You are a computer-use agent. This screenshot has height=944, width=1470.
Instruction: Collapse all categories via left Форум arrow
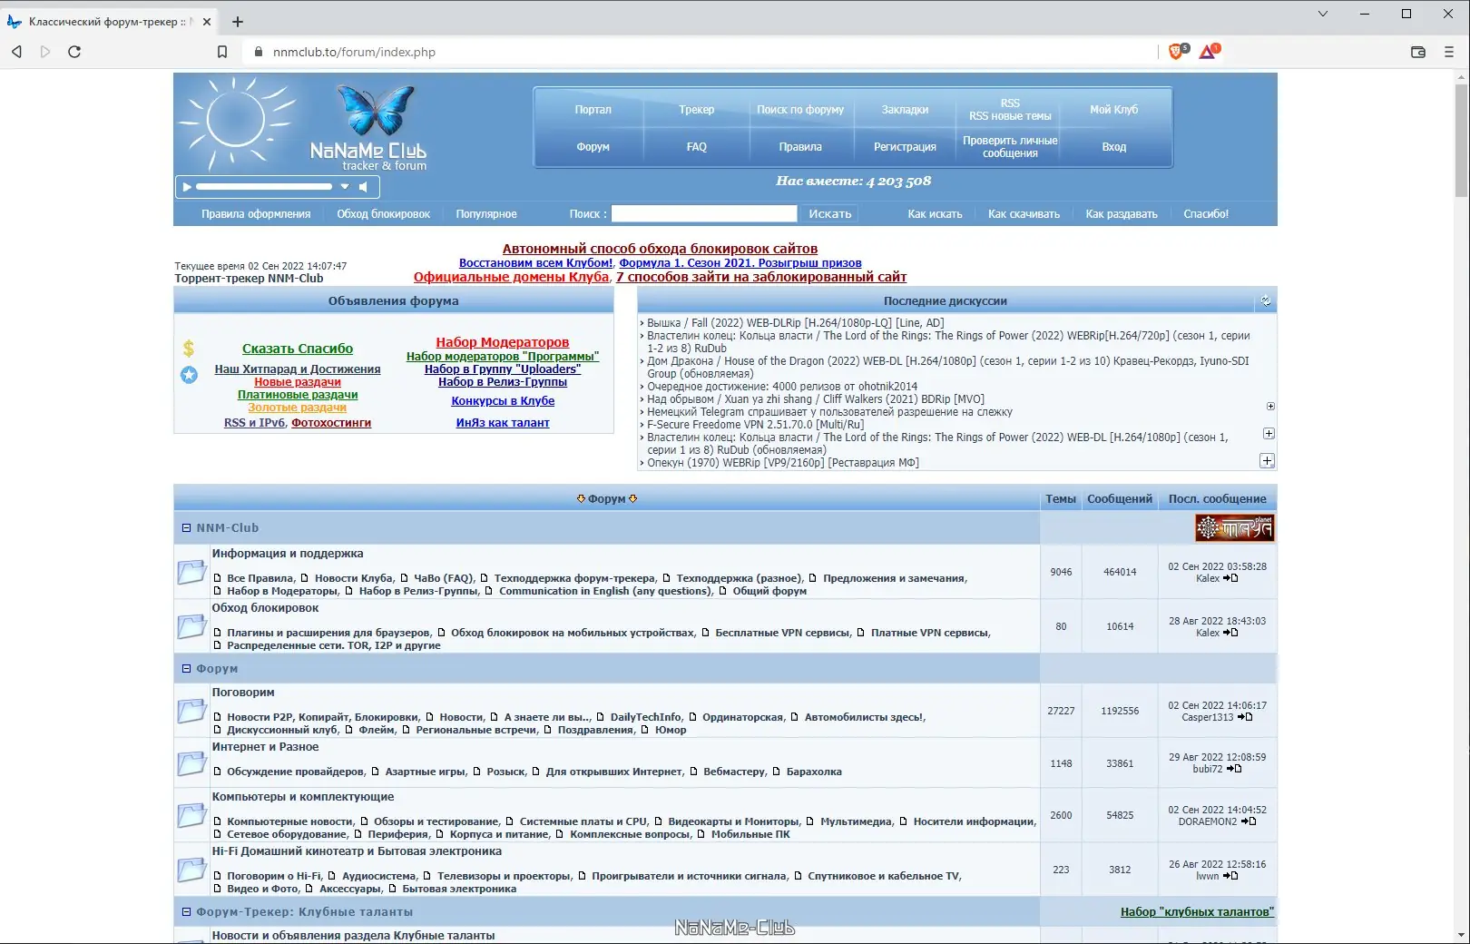(x=581, y=498)
